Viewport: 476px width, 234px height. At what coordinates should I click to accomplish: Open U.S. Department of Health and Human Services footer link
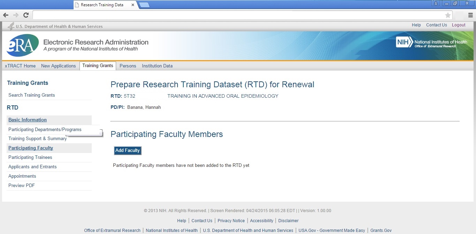click(248, 231)
